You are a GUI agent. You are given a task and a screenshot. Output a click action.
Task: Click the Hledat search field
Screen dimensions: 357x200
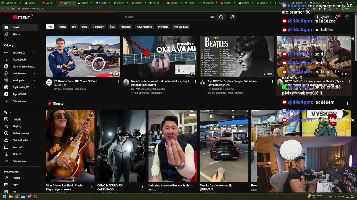(x=166, y=17)
